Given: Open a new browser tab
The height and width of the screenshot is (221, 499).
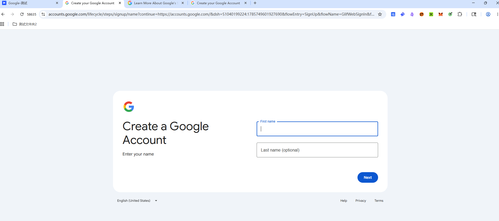Looking at the screenshot, I should [255, 3].
